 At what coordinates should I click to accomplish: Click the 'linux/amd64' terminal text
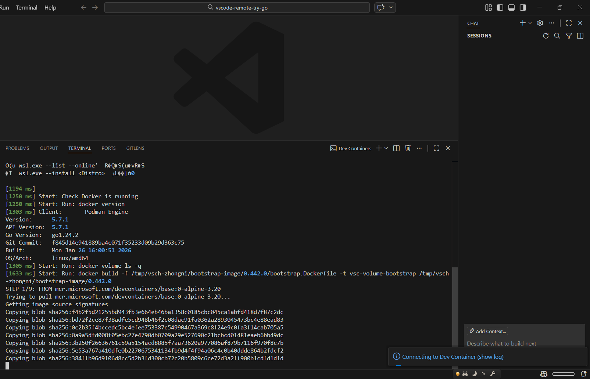click(70, 258)
